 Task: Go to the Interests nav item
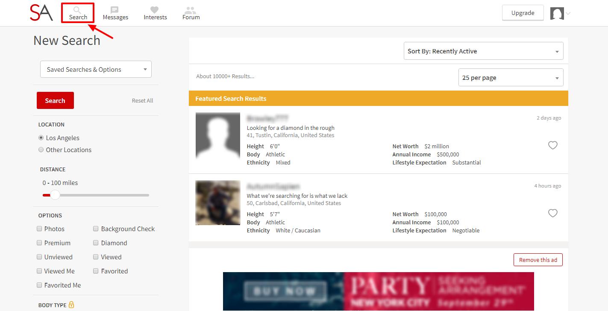click(x=155, y=13)
